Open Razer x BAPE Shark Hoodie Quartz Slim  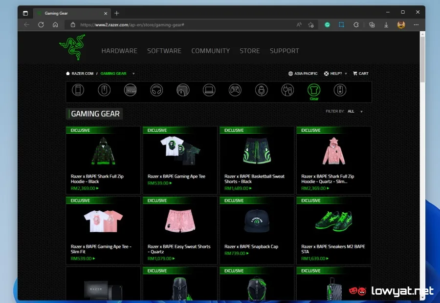[328, 179]
